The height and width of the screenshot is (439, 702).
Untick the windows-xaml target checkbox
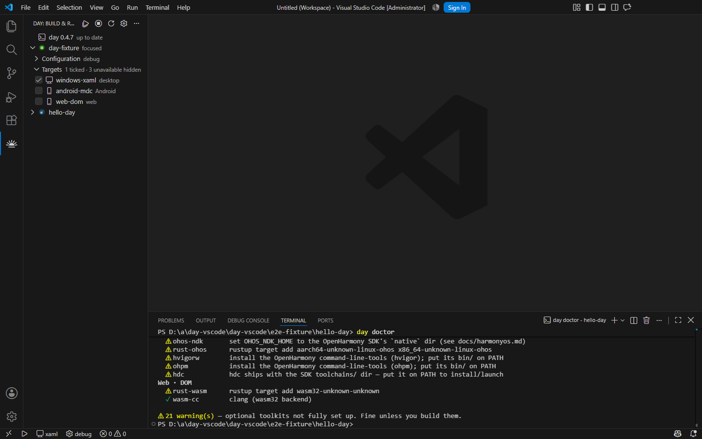pyautogui.click(x=39, y=80)
